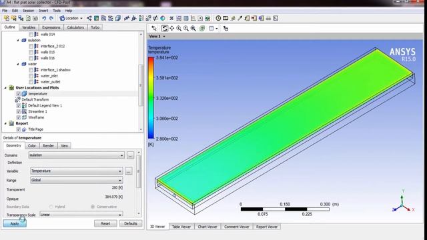427x240 pixels.
Task: Collapse the Report tree node
Action: click(x=5, y=123)
